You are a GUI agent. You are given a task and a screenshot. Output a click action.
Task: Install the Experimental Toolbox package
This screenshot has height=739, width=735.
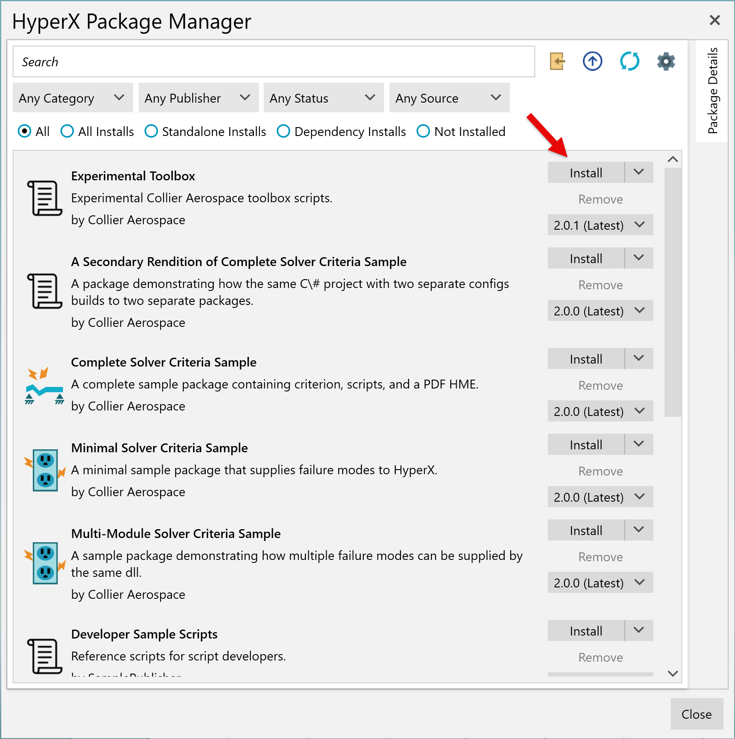coord(586,172)
